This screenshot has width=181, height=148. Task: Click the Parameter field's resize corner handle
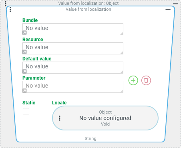(122, 91)
